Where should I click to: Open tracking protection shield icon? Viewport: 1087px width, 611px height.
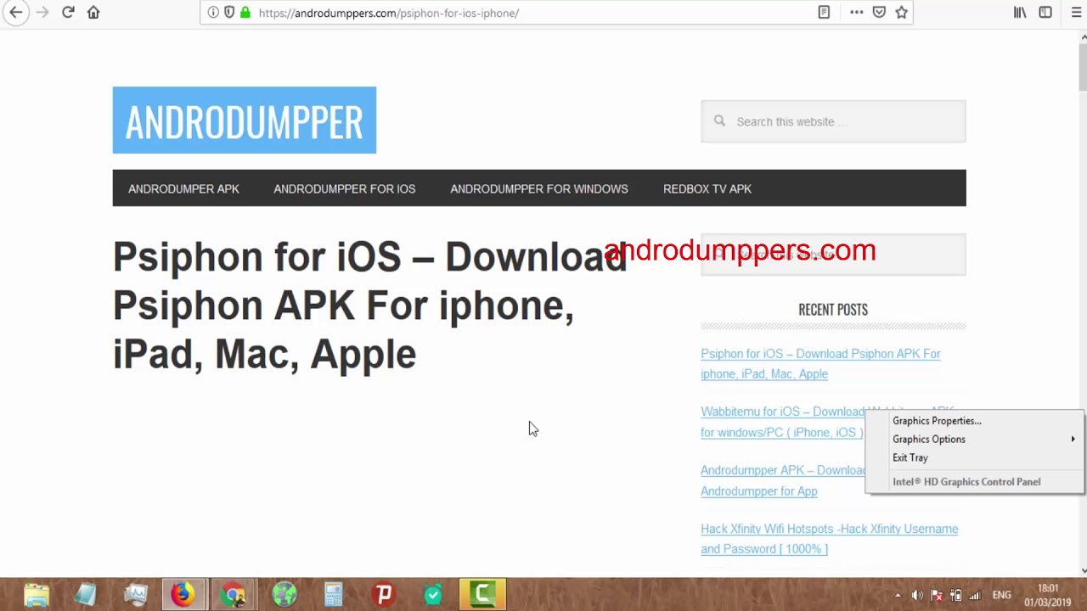[x=229, y=13]
